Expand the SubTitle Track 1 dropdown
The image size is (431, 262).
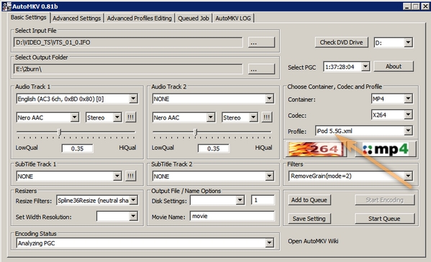tap(117, 176)
